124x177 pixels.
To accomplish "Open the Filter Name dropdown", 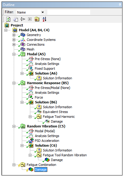I will pos(43,12).
